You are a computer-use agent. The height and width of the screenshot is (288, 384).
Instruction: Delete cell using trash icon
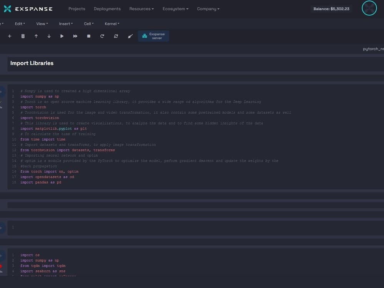pos(23,36)
